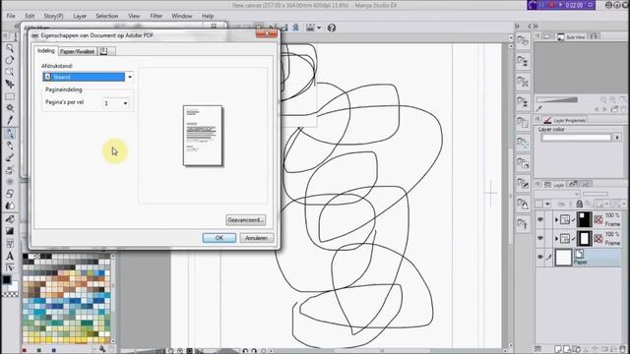630x354 pixels.
Task: Hide the lower Frame folder via its eye icon
Action: click(x=540, y=238)
